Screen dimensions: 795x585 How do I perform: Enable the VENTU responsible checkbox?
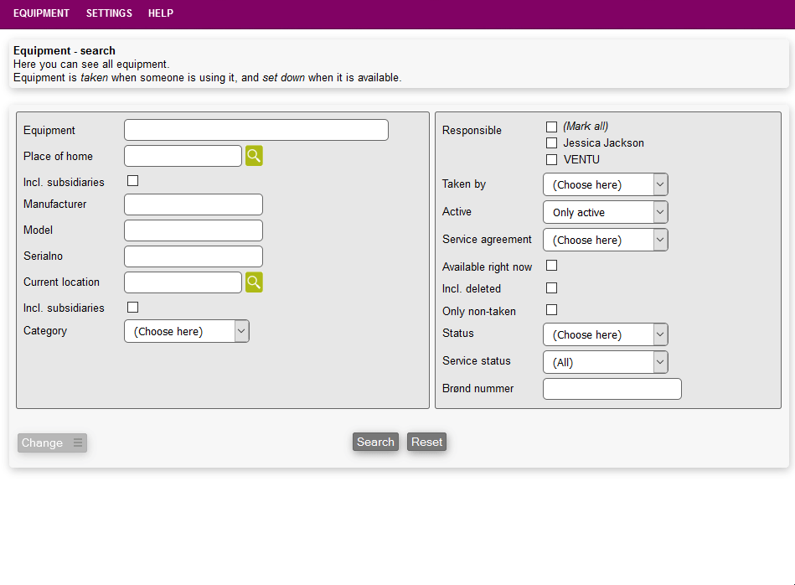[551, 160]
